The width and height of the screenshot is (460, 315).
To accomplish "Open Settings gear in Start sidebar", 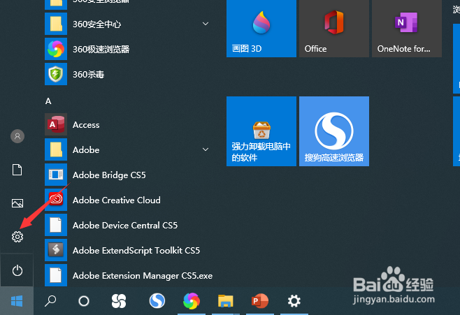I will [17, 237].
